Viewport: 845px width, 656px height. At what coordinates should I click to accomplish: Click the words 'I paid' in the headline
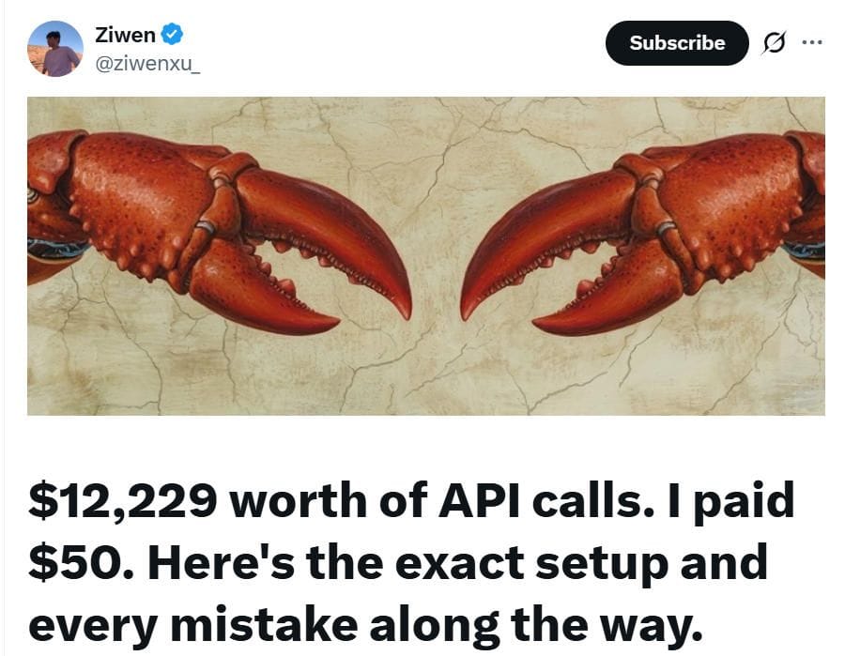pos(730,500)
